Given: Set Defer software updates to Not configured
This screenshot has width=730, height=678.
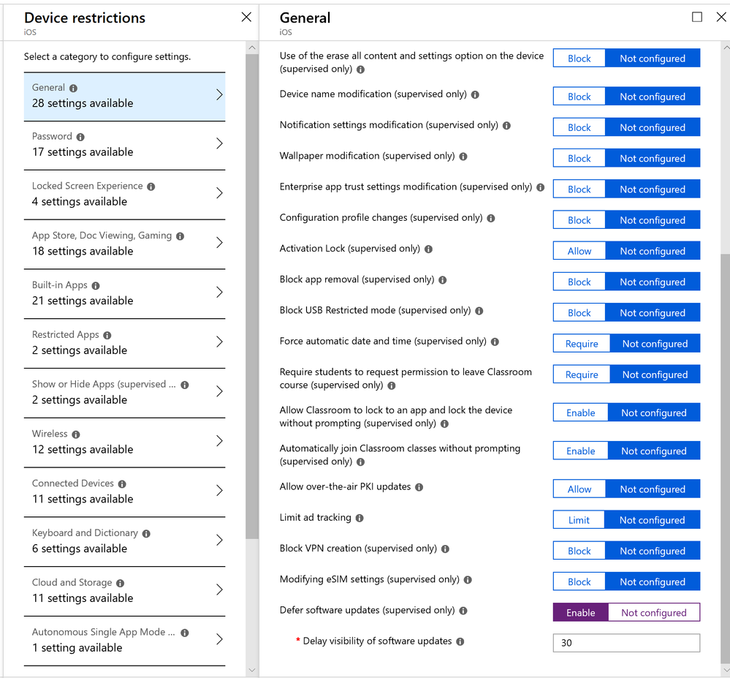Looking at the screenshot, I should (x=654, y=613).
